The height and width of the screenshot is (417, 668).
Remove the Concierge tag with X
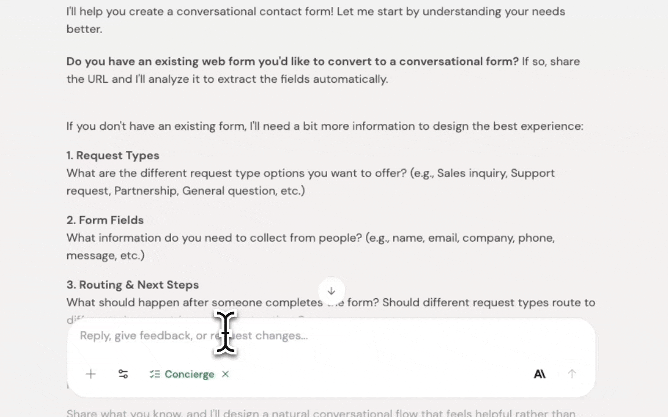click(226, 374)
